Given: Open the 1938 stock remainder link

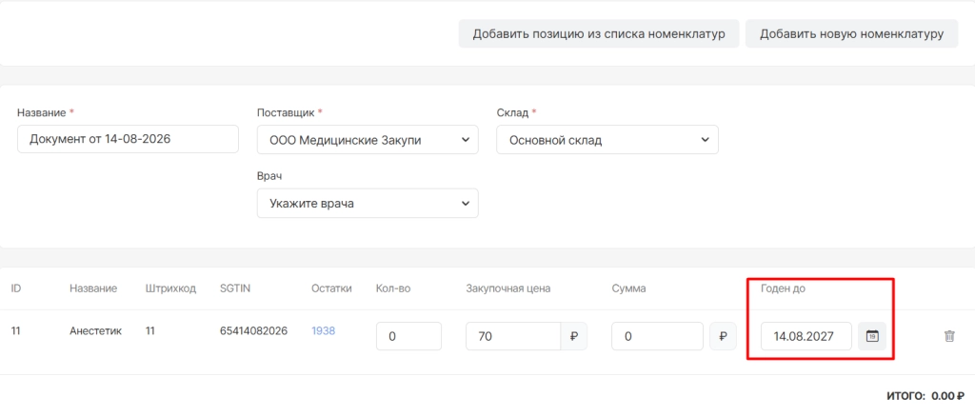Looking at the screenshot, I should [324, 330].
